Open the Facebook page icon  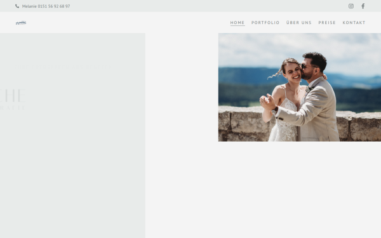[x=363, y=6]
